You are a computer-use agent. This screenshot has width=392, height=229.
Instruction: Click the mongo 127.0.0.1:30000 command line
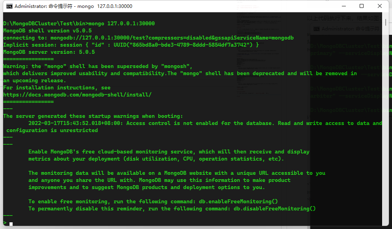[122, 24]
